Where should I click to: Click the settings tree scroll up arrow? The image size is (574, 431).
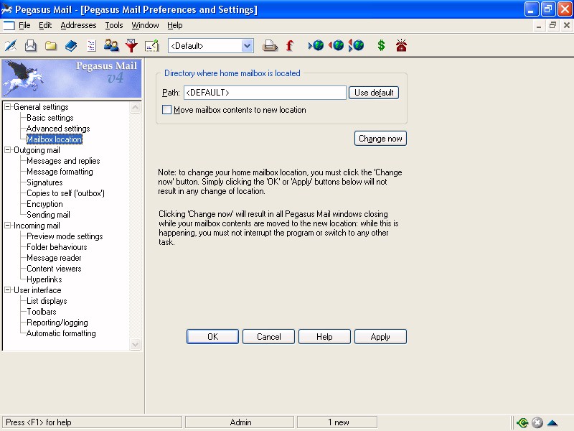[135, 107]
